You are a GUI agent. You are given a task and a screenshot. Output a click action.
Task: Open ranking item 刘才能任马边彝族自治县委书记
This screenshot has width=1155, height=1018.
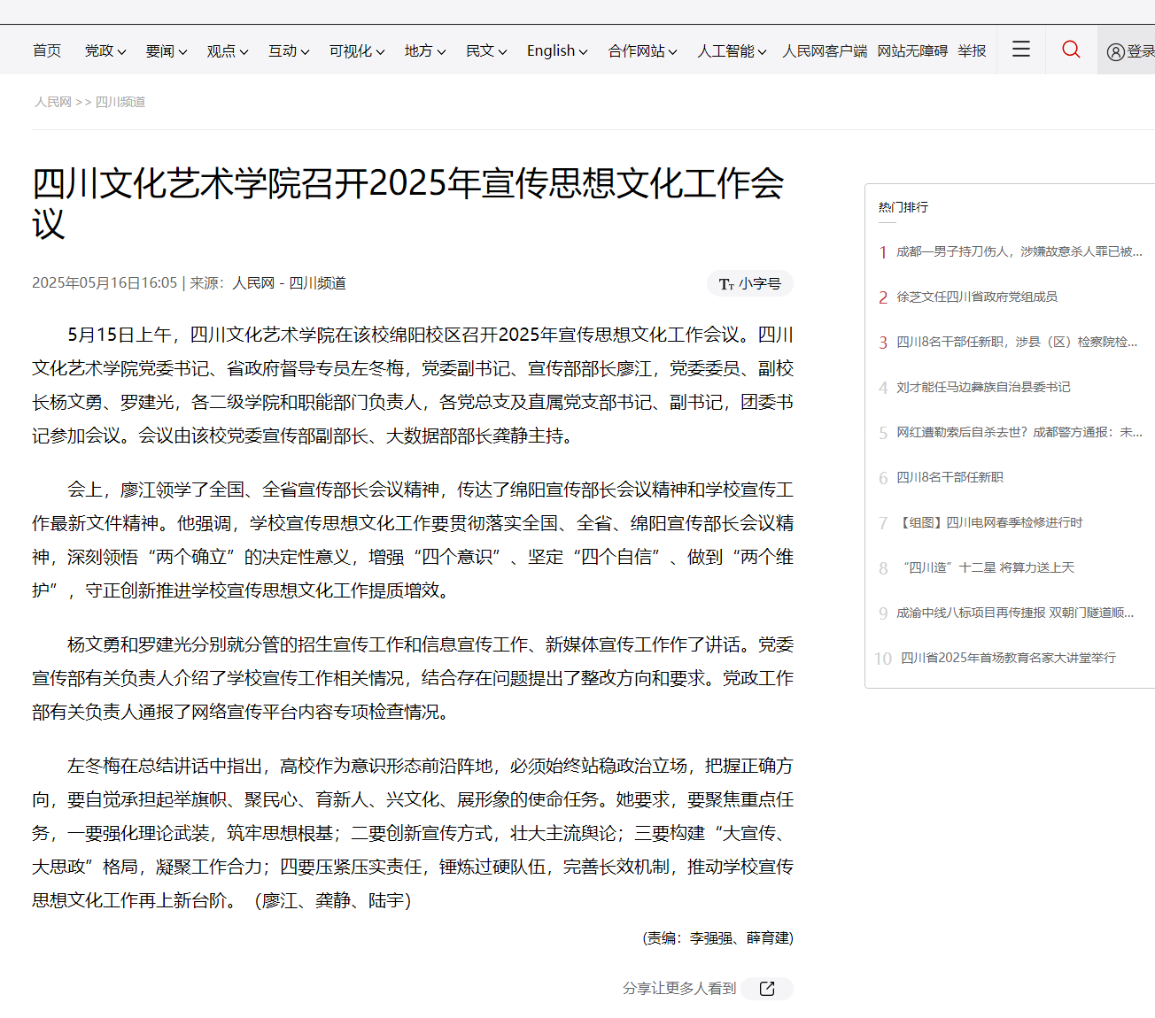point(985,387)
